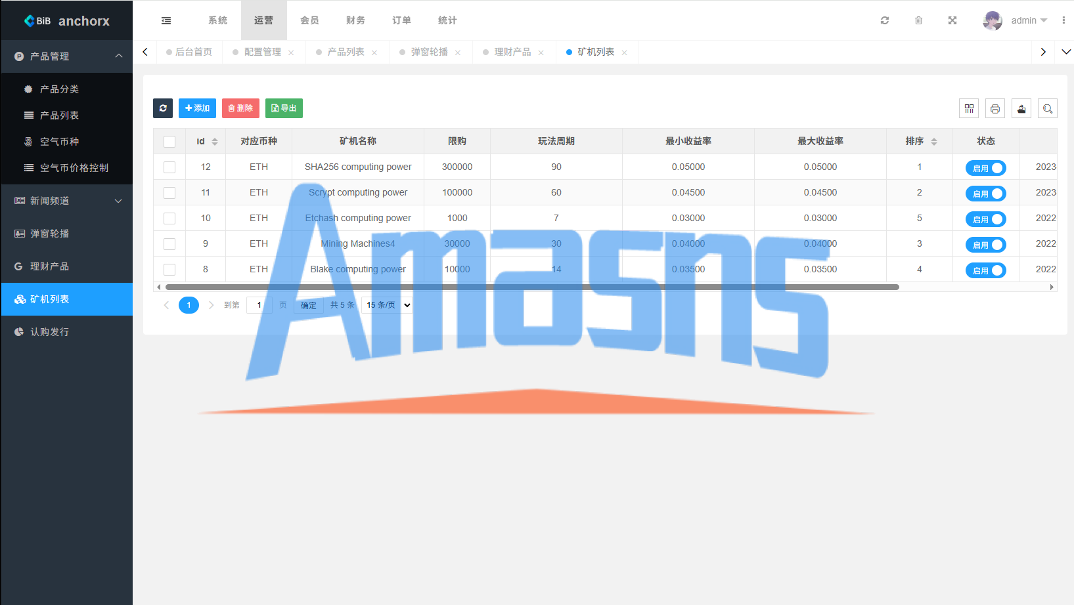The height and width of the screenshot is (605, 1074).
Task: Click the table export icon beside print
Action: 1021,109
